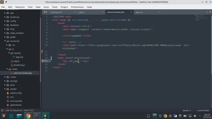The image size is (212, 119).
Task: Jump forward with the right tab arrow
Action: pos(46,12)
